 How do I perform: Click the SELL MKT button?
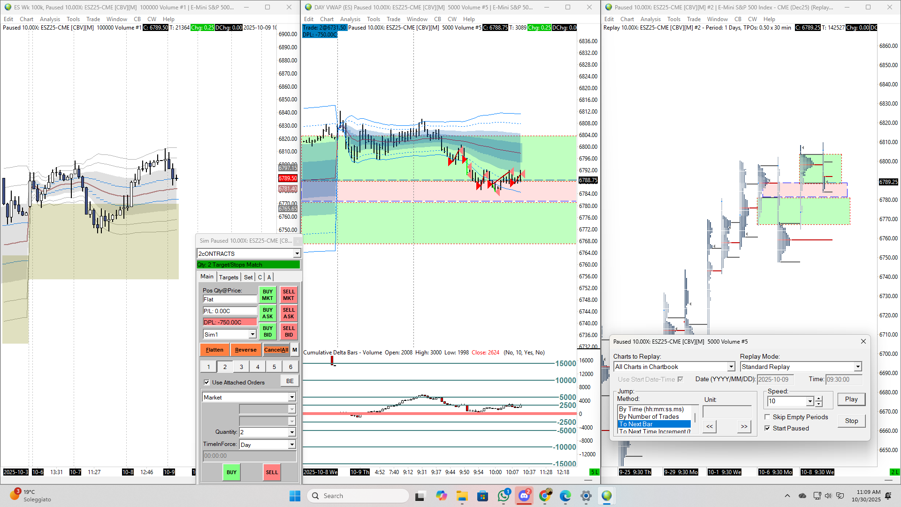point(289,295)
